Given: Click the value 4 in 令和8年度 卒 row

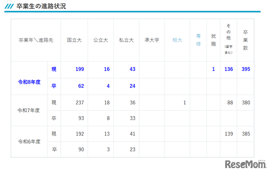Looking at the screenshot, I should coord(108,86).
